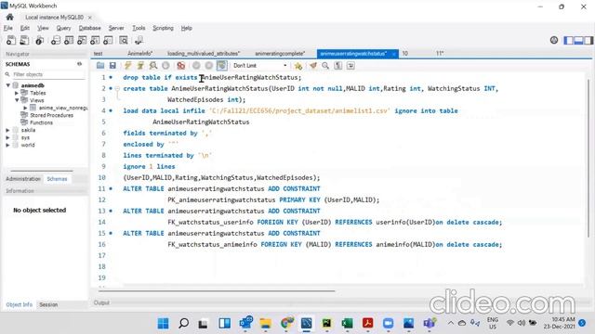595x334 pixels.
Task: Toggle right sidebar panel visibility
Action: coord(588,40)
